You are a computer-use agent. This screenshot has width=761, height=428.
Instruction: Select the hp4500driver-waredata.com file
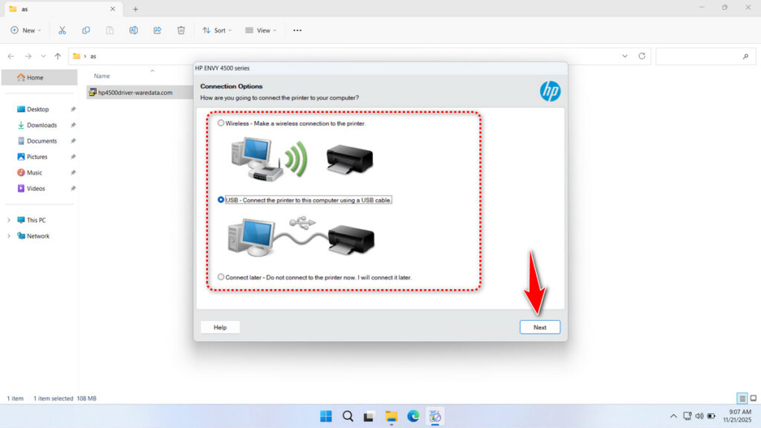(x=135, y=92)
